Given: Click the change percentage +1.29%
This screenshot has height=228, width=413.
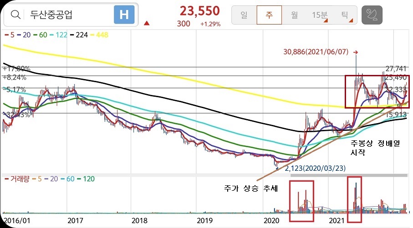Looking at the screenshot, I should point(210,24).
